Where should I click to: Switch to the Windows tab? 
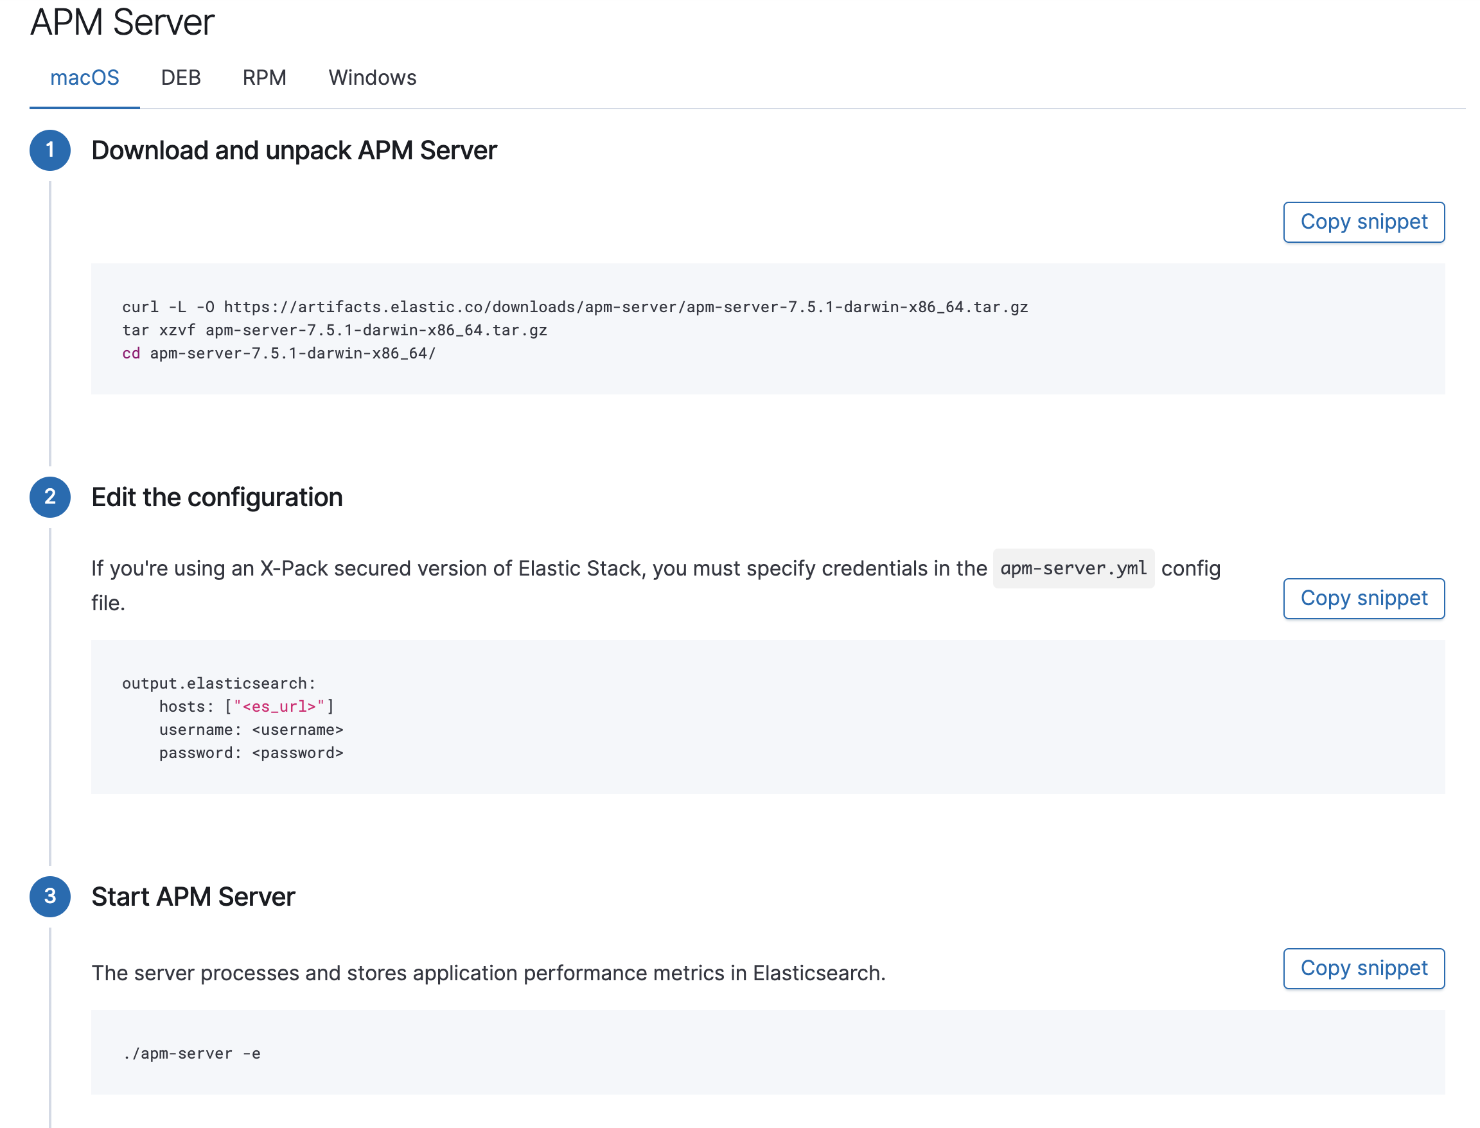coord(372,78)
